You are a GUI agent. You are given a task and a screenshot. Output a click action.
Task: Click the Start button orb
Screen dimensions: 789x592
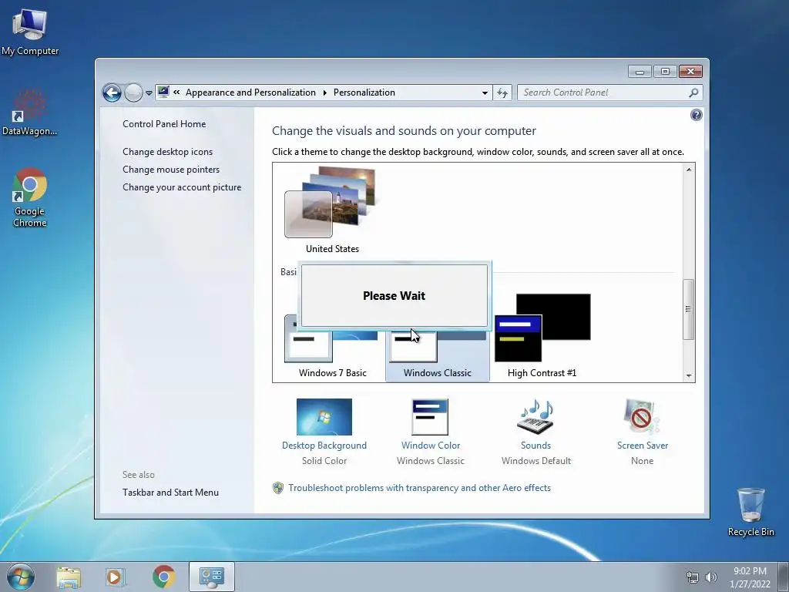pos(21,577)
